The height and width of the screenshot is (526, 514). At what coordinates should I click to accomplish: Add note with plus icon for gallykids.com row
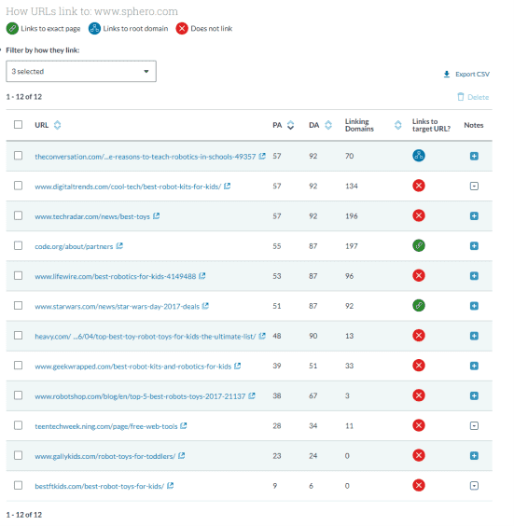pyautogui.click(x=474, y=455)
